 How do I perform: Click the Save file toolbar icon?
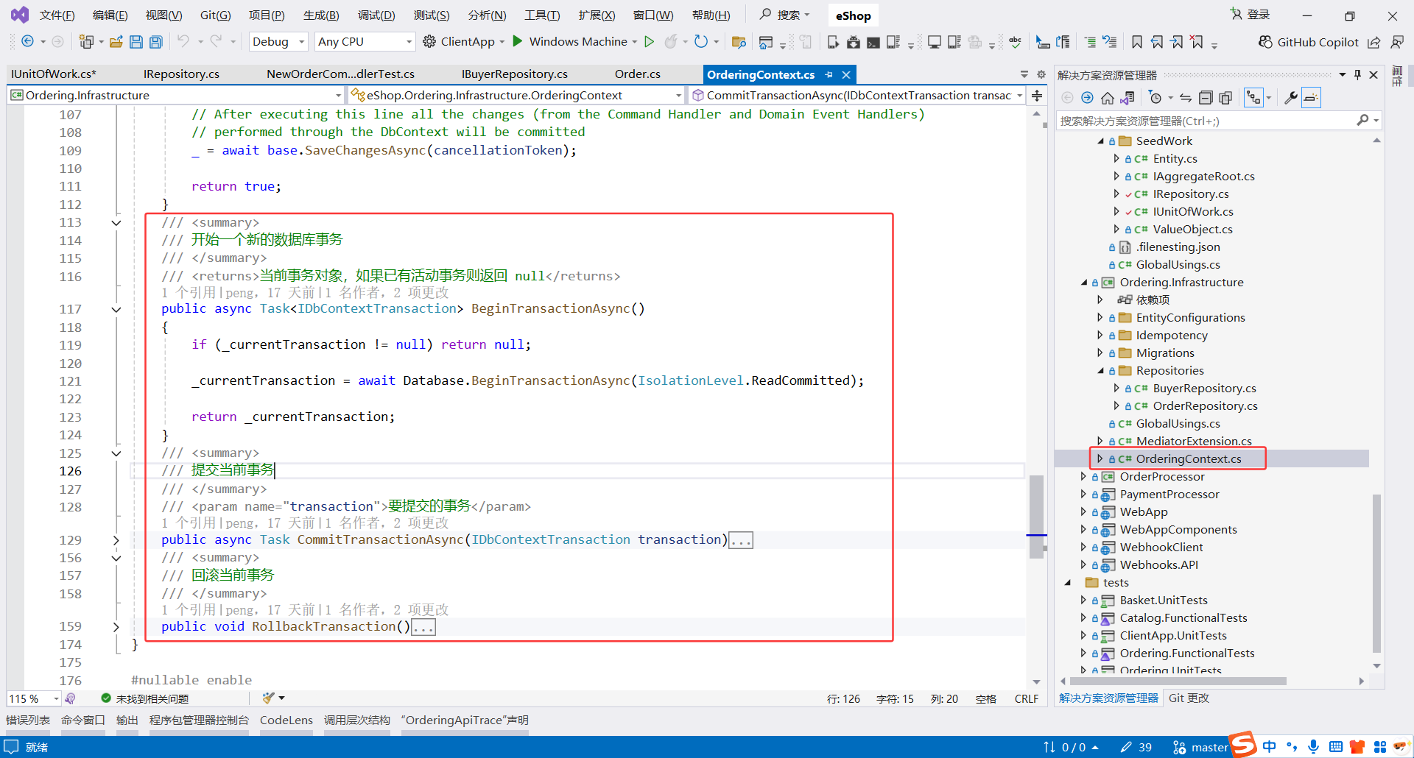pos(136,42)
